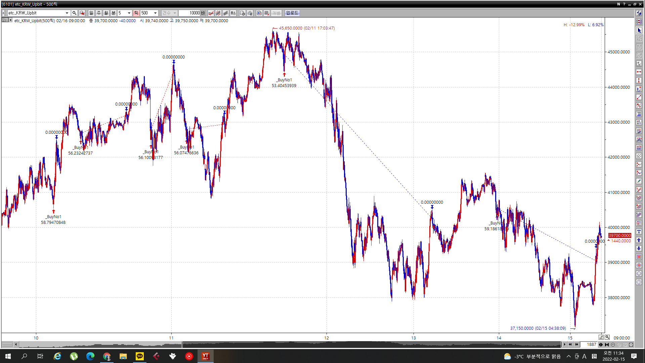Click the pencil edit icon near time axis
645x363 pixels.
tap(601, 337)
